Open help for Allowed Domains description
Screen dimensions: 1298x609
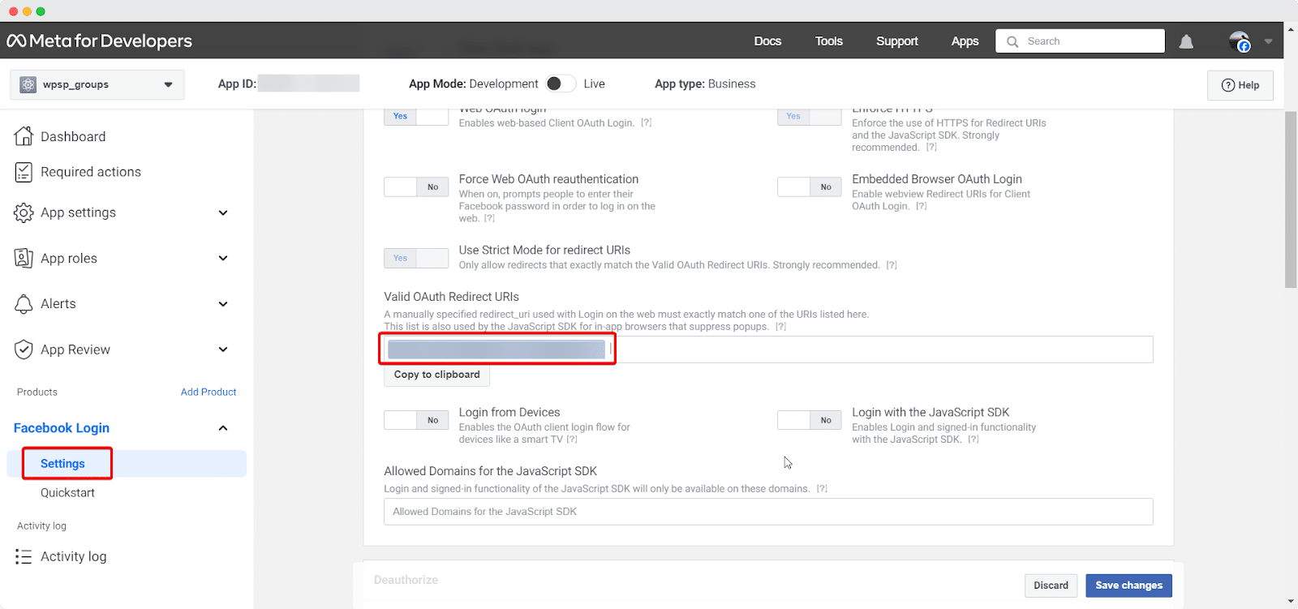[822, 489]
